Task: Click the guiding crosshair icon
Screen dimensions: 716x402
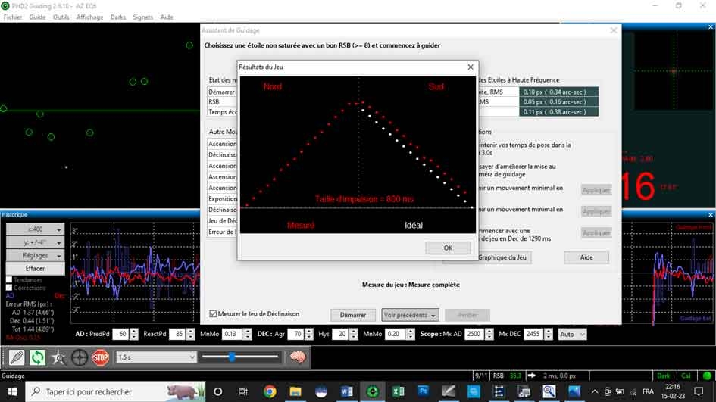Action: tap(79, 357)
